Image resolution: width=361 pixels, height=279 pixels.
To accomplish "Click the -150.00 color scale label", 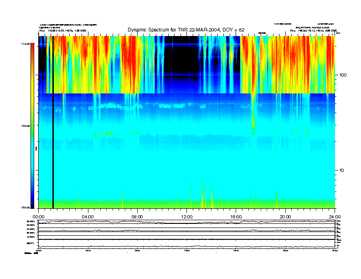I will [x=25, y=207].
